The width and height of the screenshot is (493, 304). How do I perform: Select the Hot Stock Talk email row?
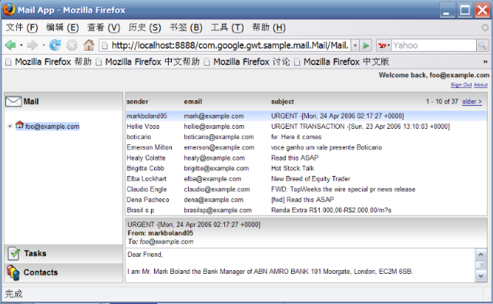(306, 168)
